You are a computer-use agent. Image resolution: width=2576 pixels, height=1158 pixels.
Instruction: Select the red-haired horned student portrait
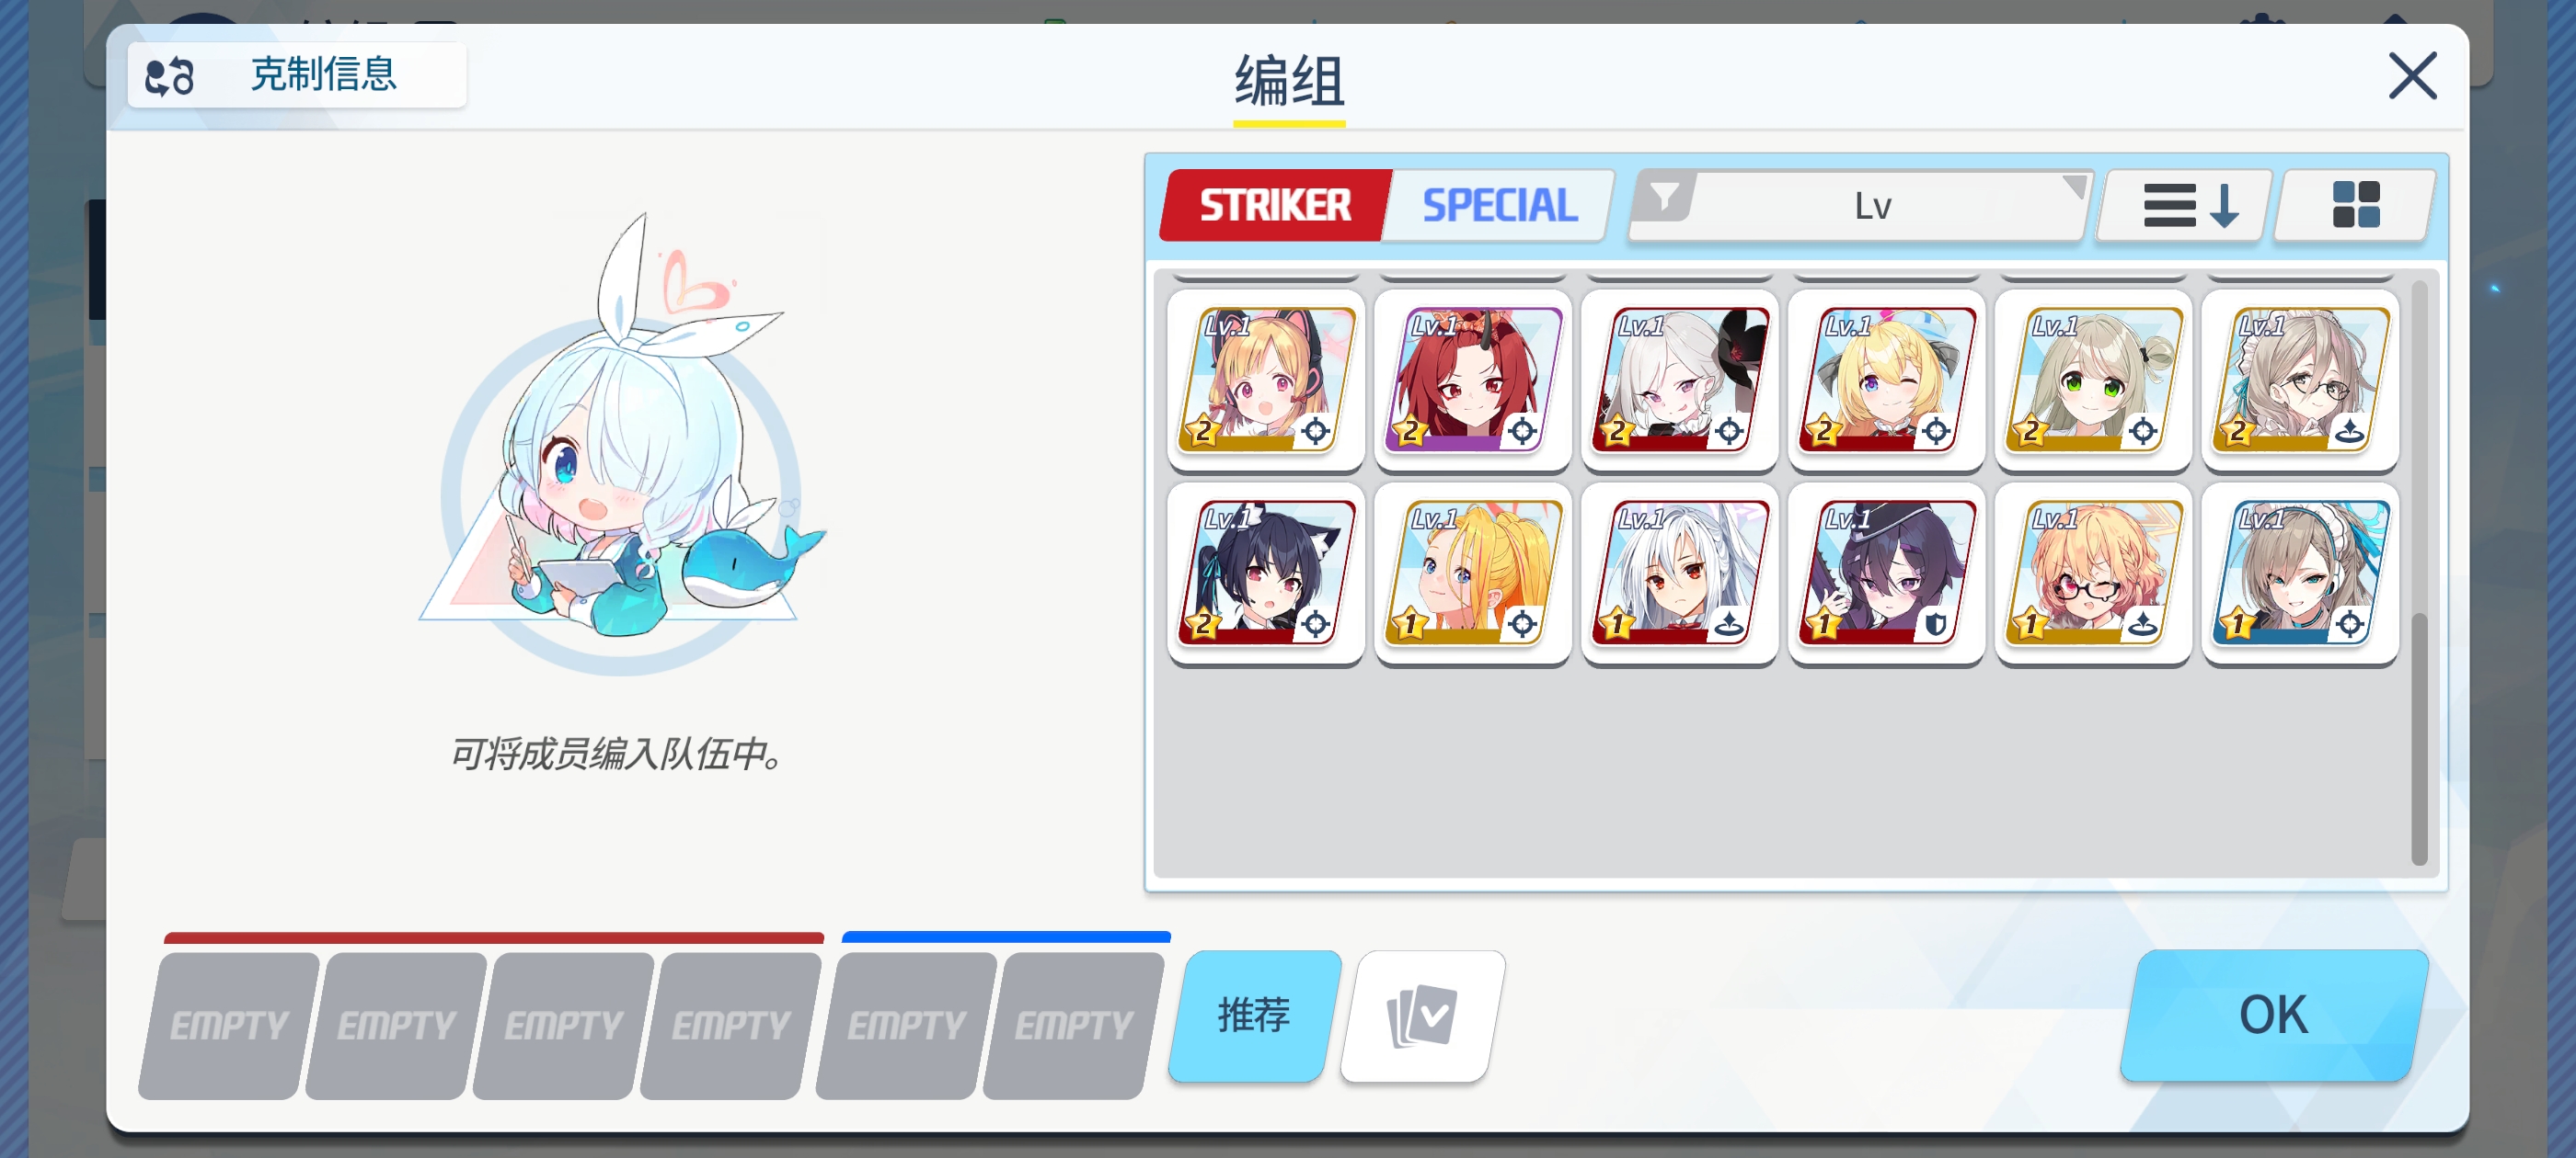[x=1472, y=379]
